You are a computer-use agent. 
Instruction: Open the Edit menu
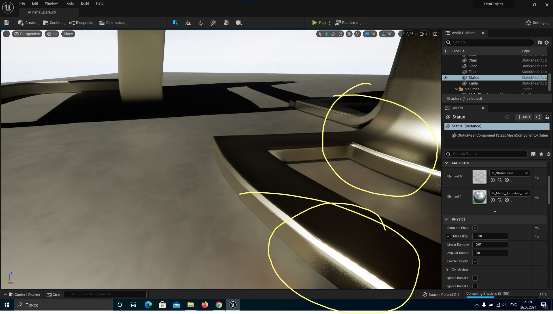(35, 3)
